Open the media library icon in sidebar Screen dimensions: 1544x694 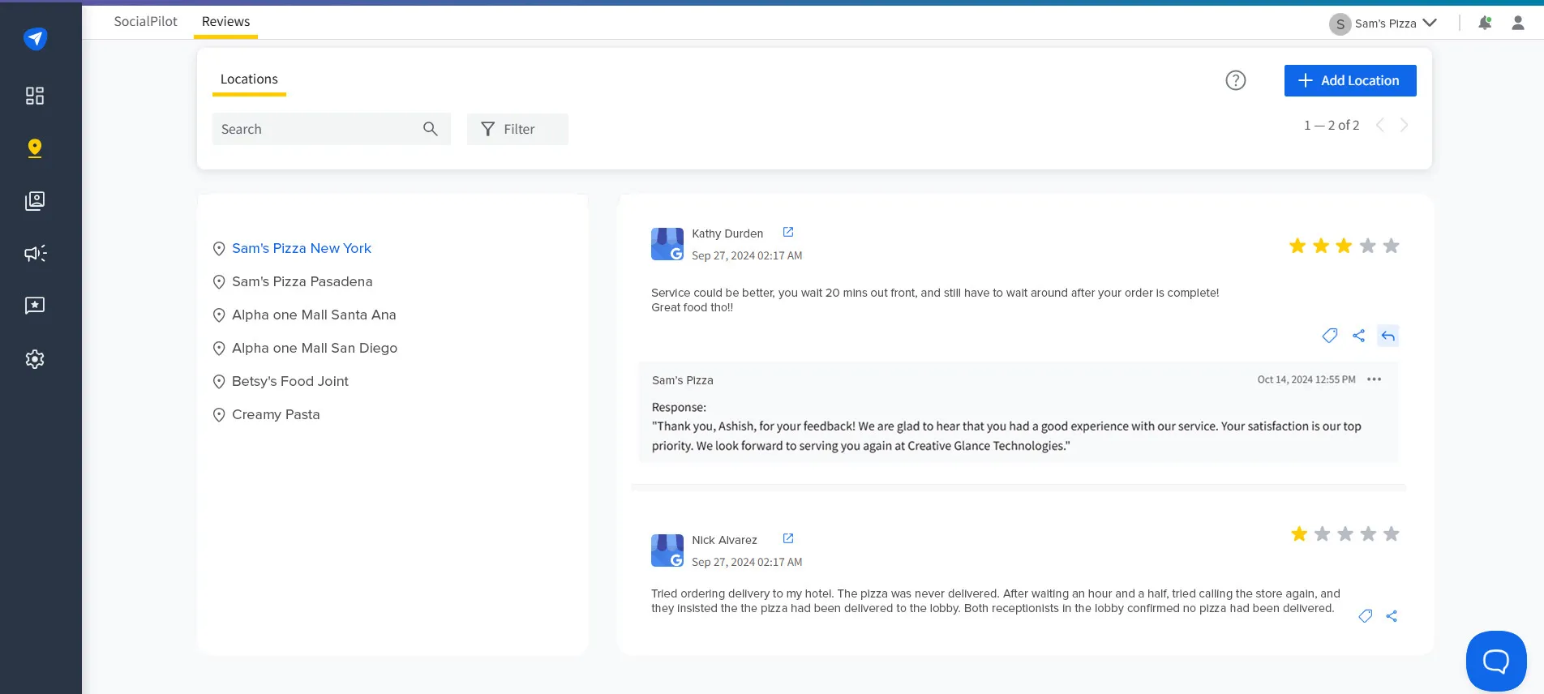[35, 201]
